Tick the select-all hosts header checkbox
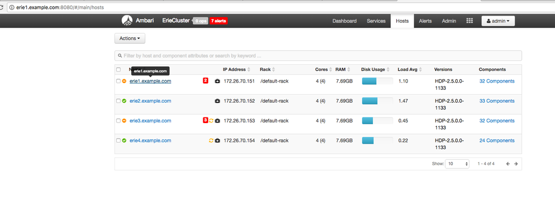The width and height of the screenshot is (555, 209). coord(118,69)
